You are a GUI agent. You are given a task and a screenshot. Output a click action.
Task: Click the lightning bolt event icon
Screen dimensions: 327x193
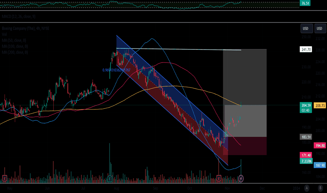[241, 178]
